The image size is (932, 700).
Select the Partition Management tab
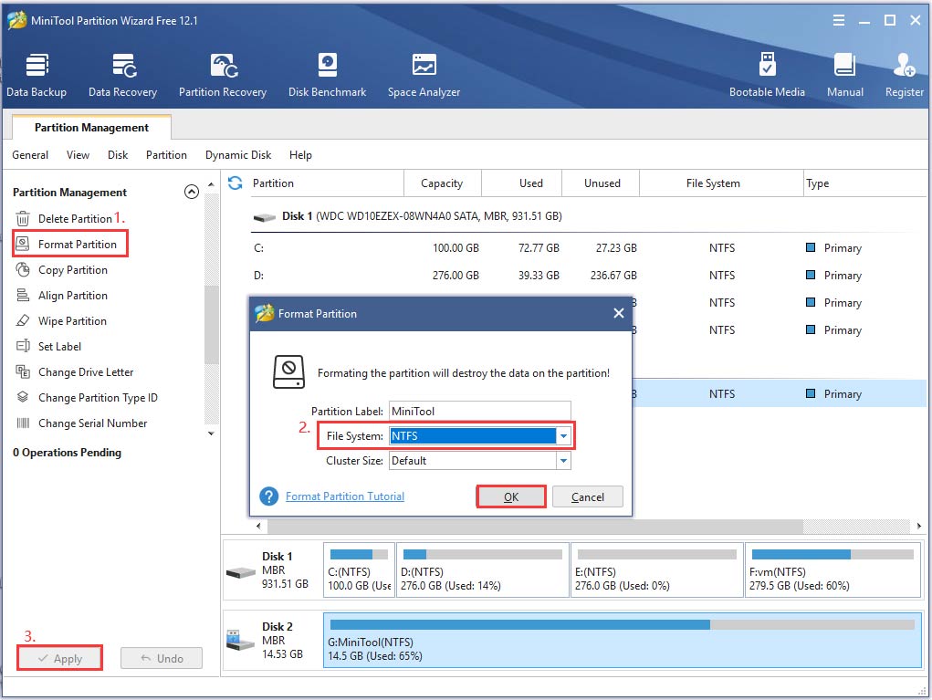point(91,127)
